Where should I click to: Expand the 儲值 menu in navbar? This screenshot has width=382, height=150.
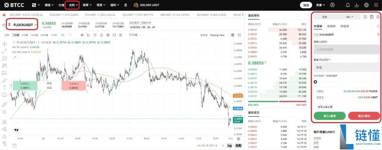[x=49, y=5]
